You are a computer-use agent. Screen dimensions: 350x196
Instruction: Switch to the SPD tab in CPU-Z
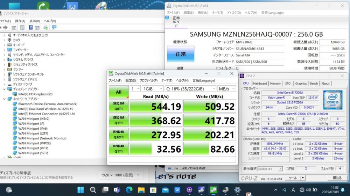tap(288, 84)
